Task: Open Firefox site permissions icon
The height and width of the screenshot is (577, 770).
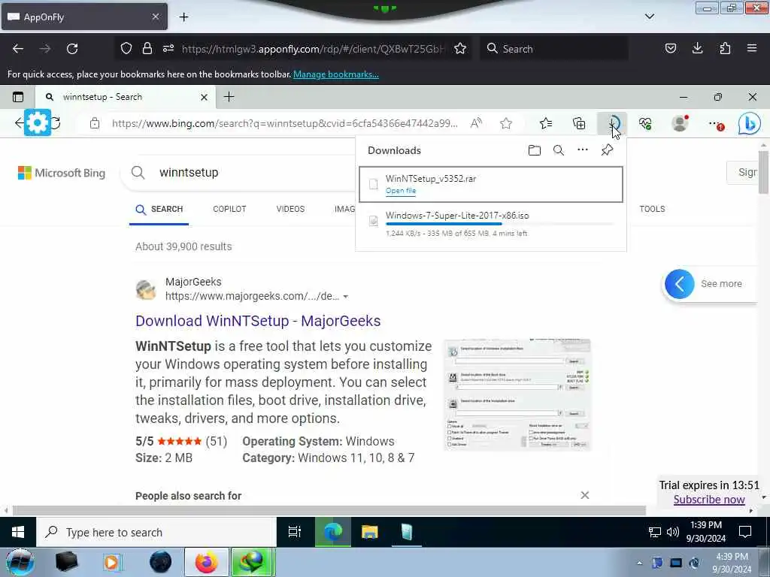Action: coord(168,49)
